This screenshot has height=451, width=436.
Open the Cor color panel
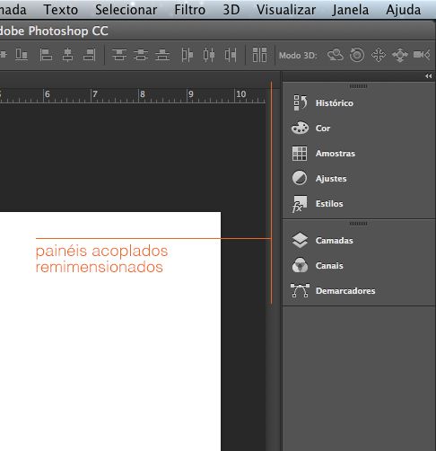click(311, 128)
